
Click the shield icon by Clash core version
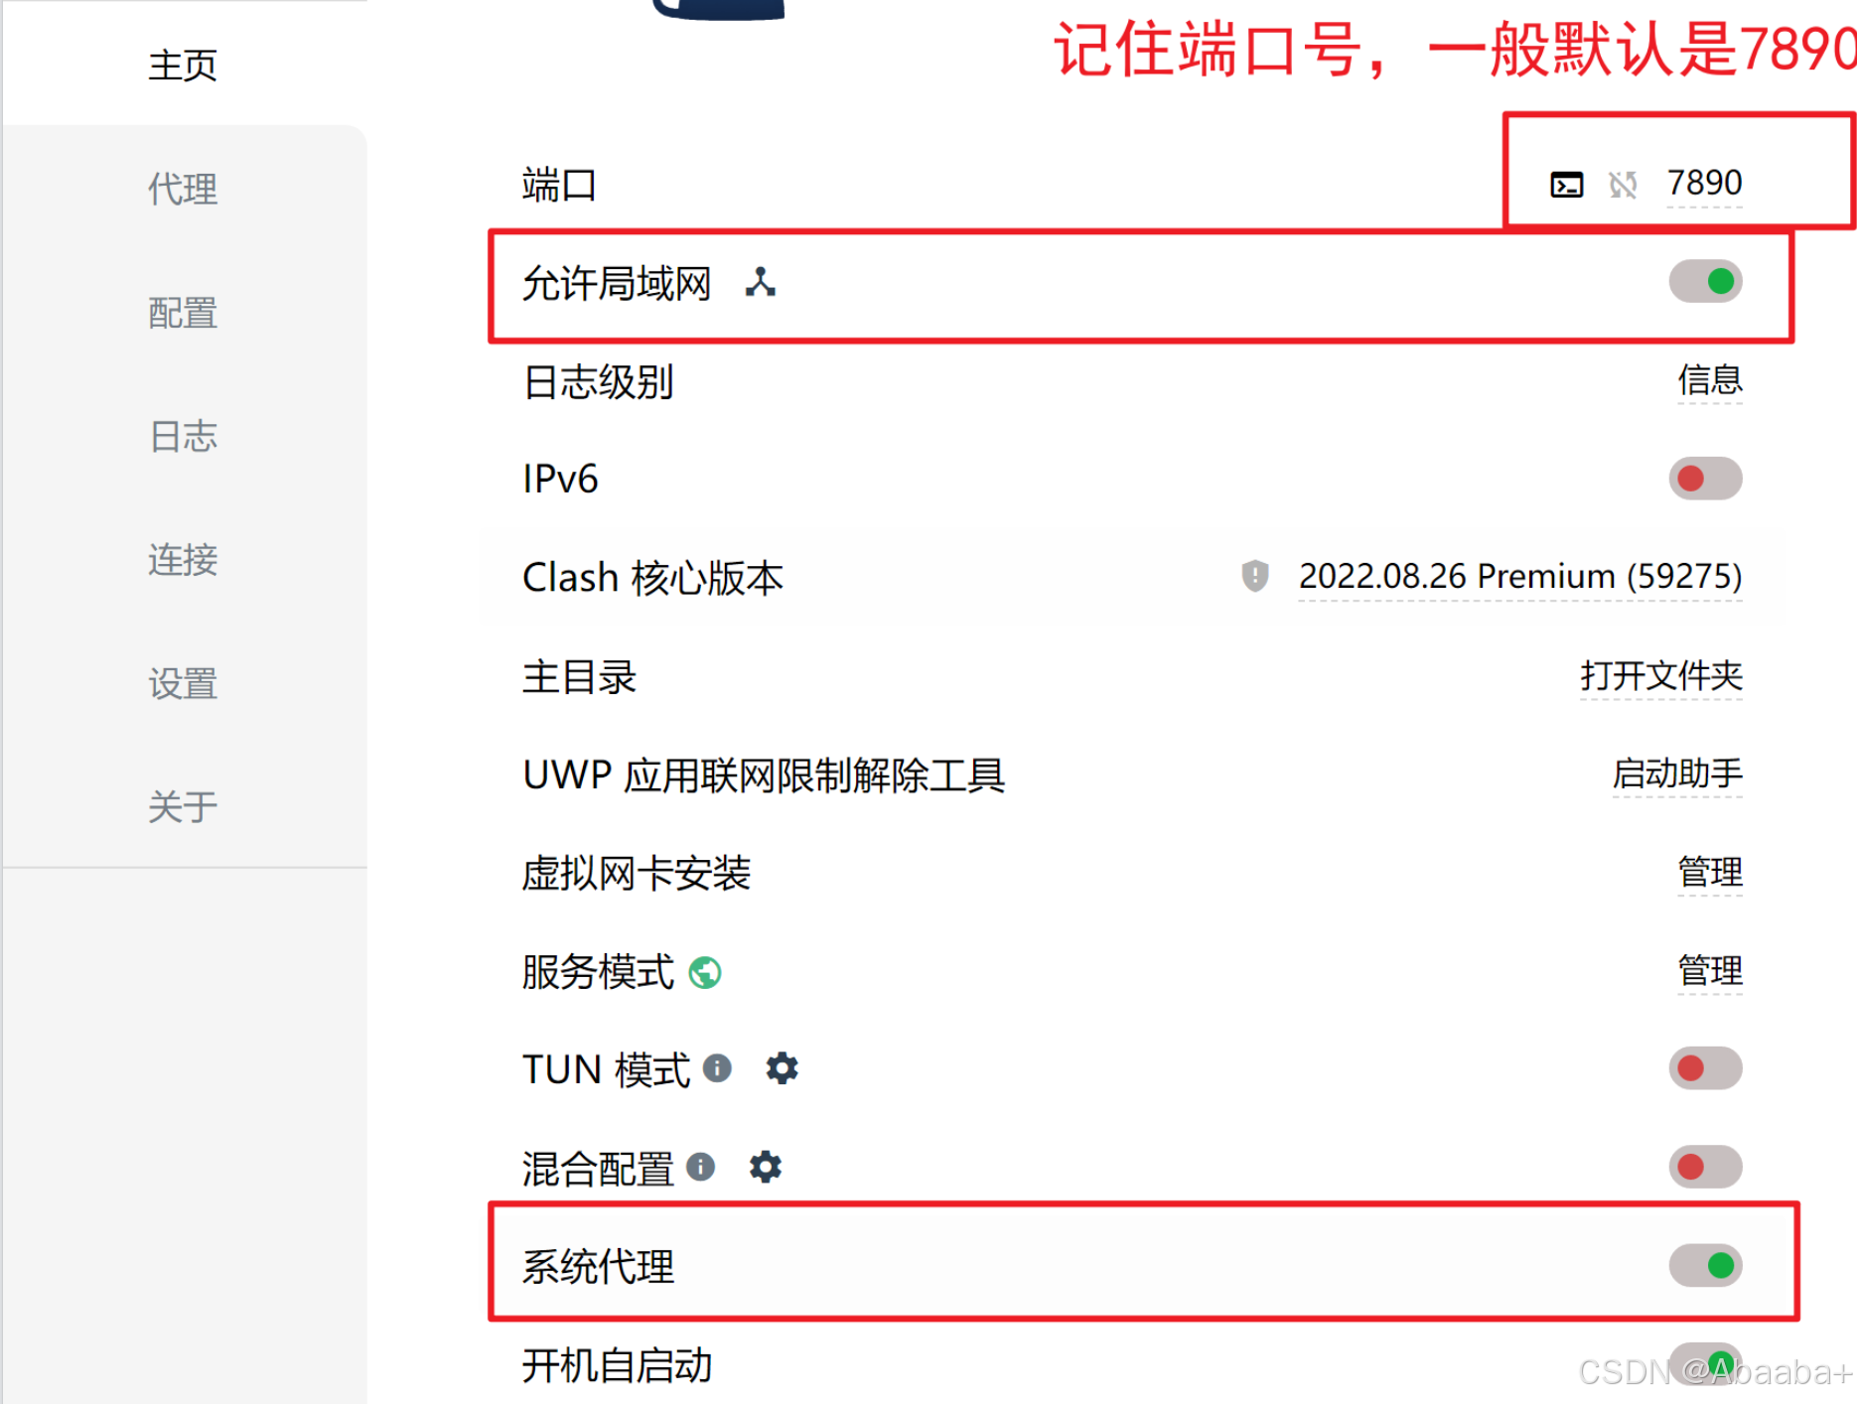[x=1255, y=576]
